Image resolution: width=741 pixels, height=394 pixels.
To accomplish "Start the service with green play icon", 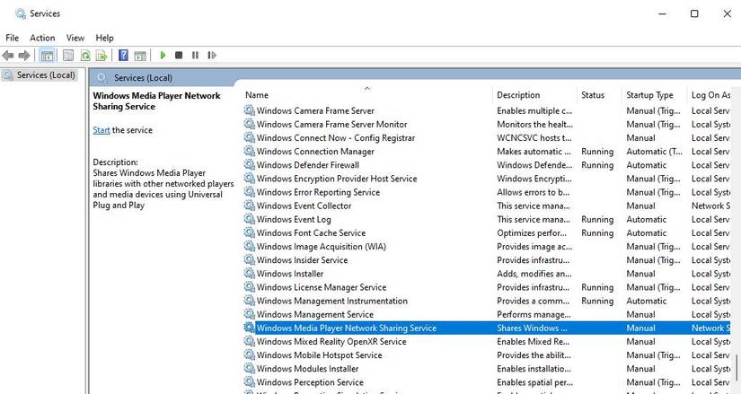I will click(x=163, y=56).
